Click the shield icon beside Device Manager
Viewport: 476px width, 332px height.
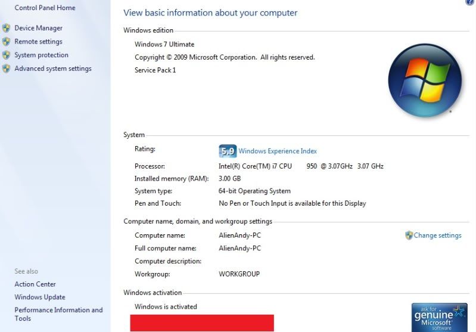click(x=6, y=28)
